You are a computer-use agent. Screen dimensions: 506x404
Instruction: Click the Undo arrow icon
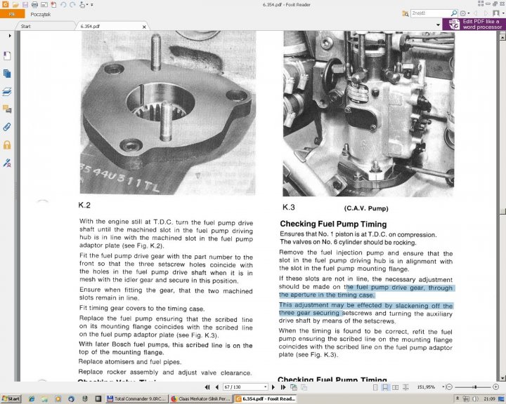[63, 5]
